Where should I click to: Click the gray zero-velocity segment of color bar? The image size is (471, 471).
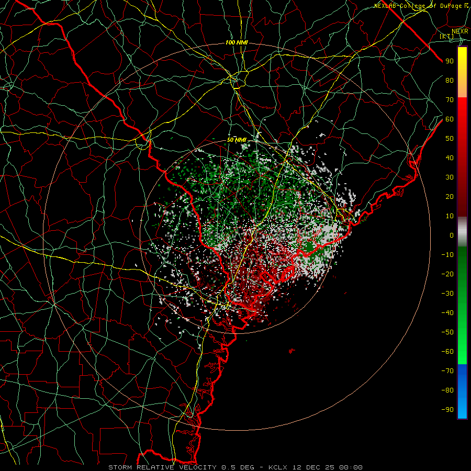462,232
